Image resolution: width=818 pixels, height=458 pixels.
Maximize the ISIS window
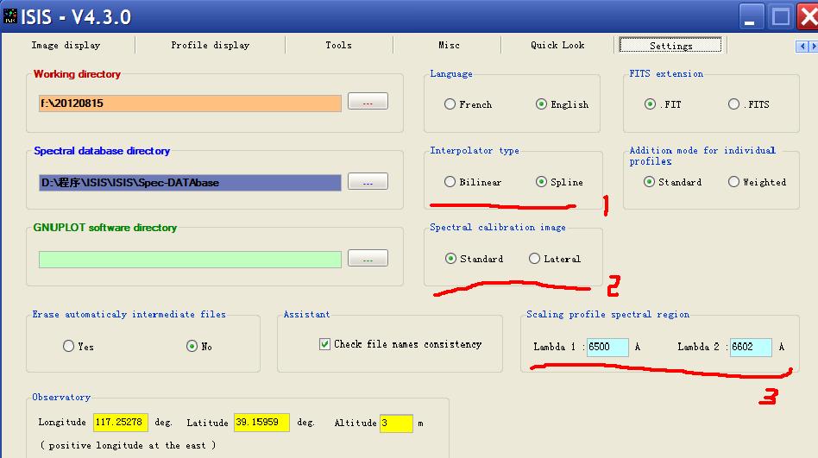pos(780,16)
